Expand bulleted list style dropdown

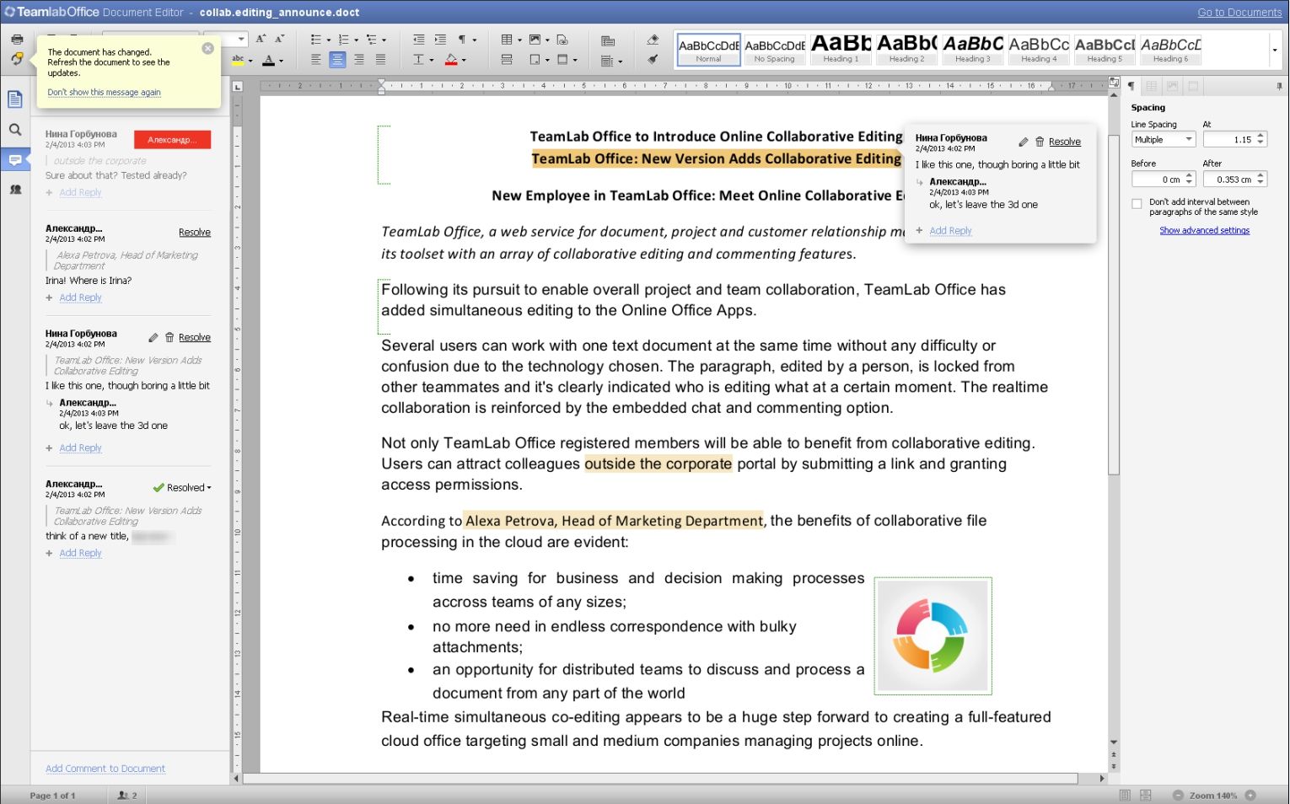point(329,40)
